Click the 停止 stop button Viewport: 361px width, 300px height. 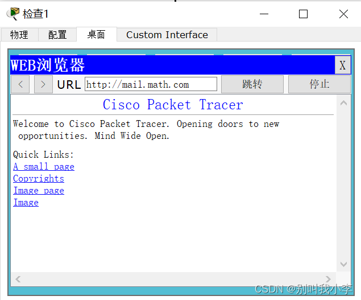point(319,84)
